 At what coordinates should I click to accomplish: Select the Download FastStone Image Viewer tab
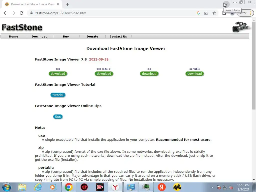[x=32, y=4]
